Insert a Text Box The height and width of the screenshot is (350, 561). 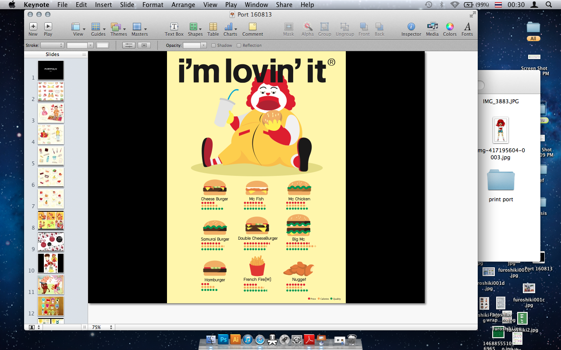pos(174,29)
